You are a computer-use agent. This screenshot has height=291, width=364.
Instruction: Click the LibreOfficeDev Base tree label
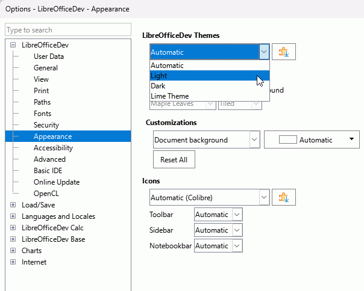pos(54,239)
